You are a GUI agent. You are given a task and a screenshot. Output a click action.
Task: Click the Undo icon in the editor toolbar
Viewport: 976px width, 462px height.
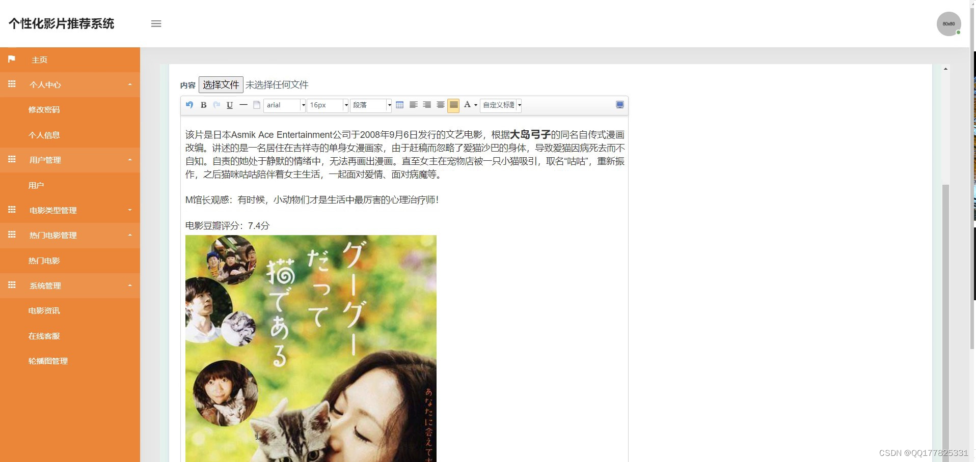[190, 105]
